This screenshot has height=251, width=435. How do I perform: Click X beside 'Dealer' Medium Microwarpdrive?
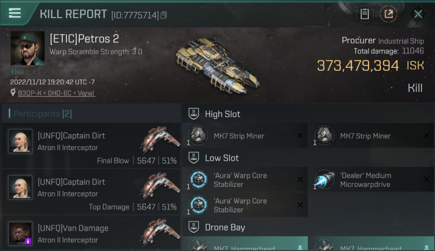click(x=426, y=180)
